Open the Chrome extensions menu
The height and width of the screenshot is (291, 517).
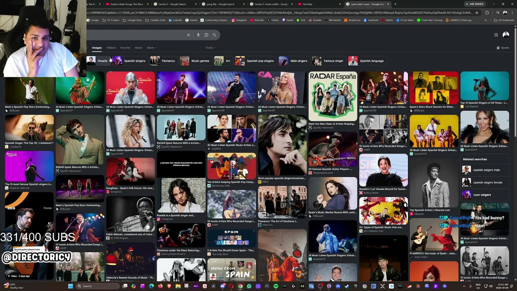[487, 13]
